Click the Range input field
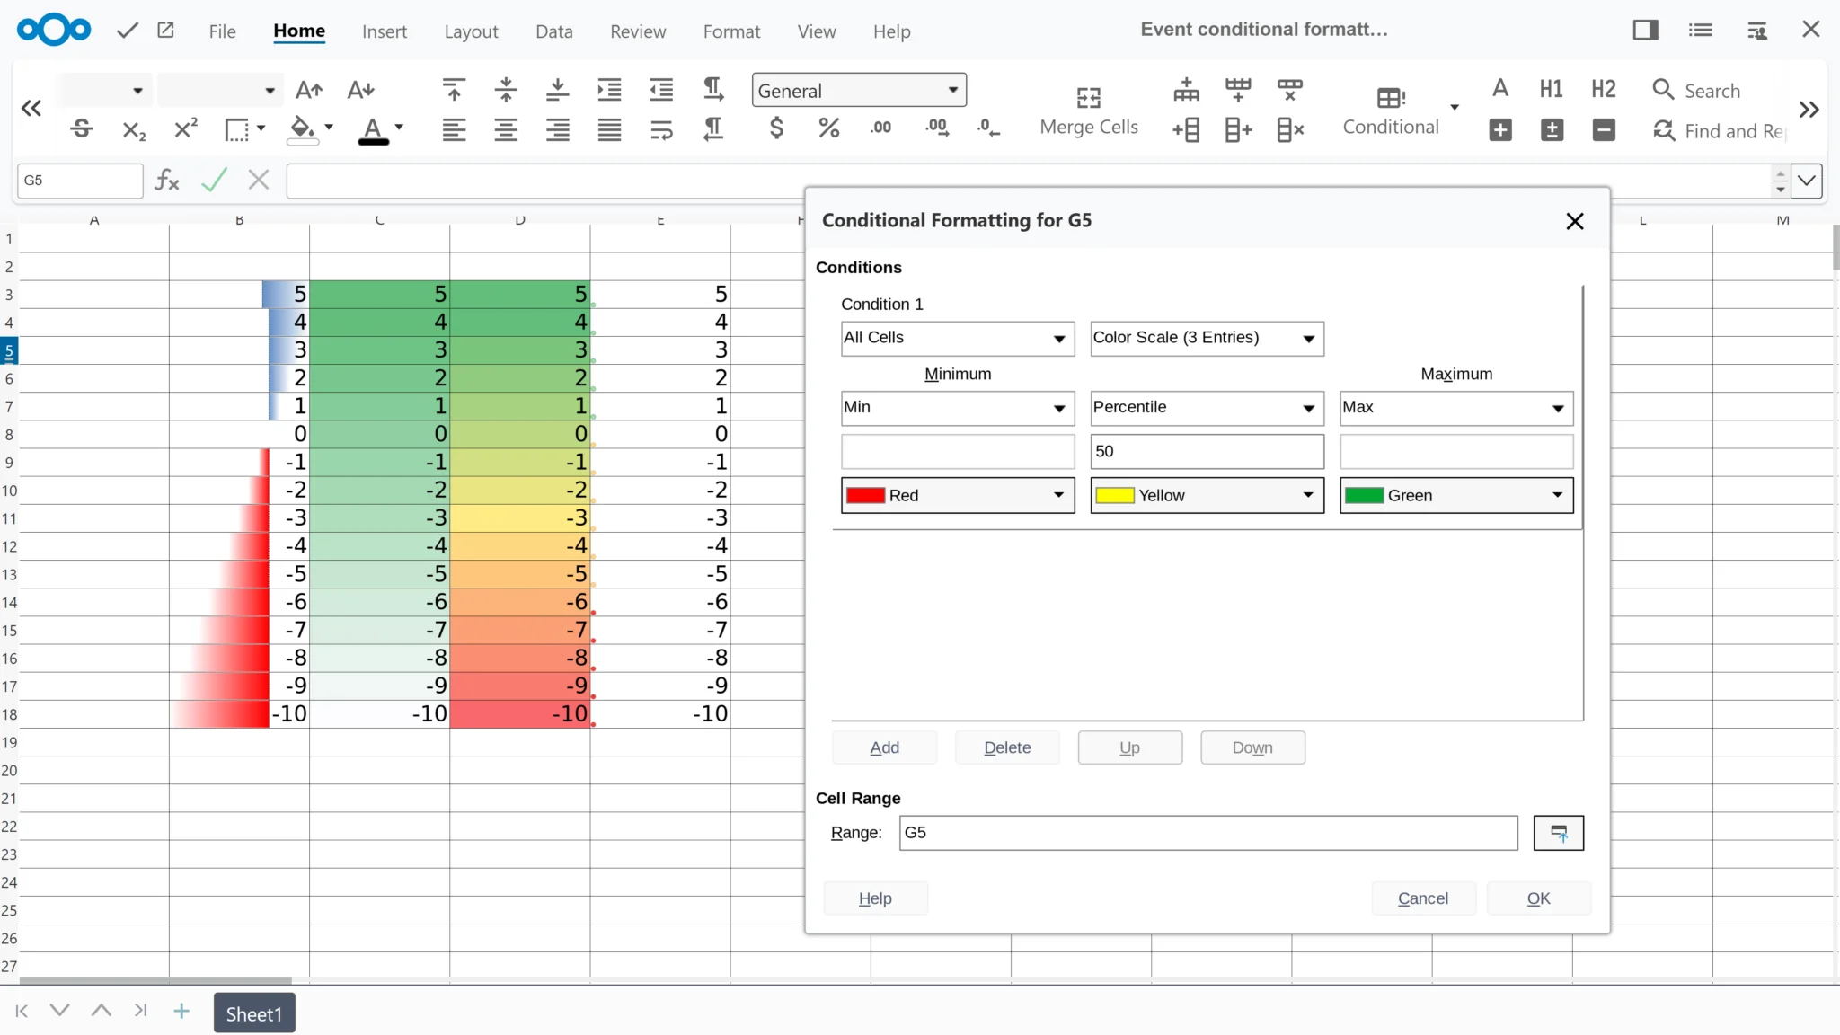Screen dimensions: 1840x1035 (x=1207, y=833)
